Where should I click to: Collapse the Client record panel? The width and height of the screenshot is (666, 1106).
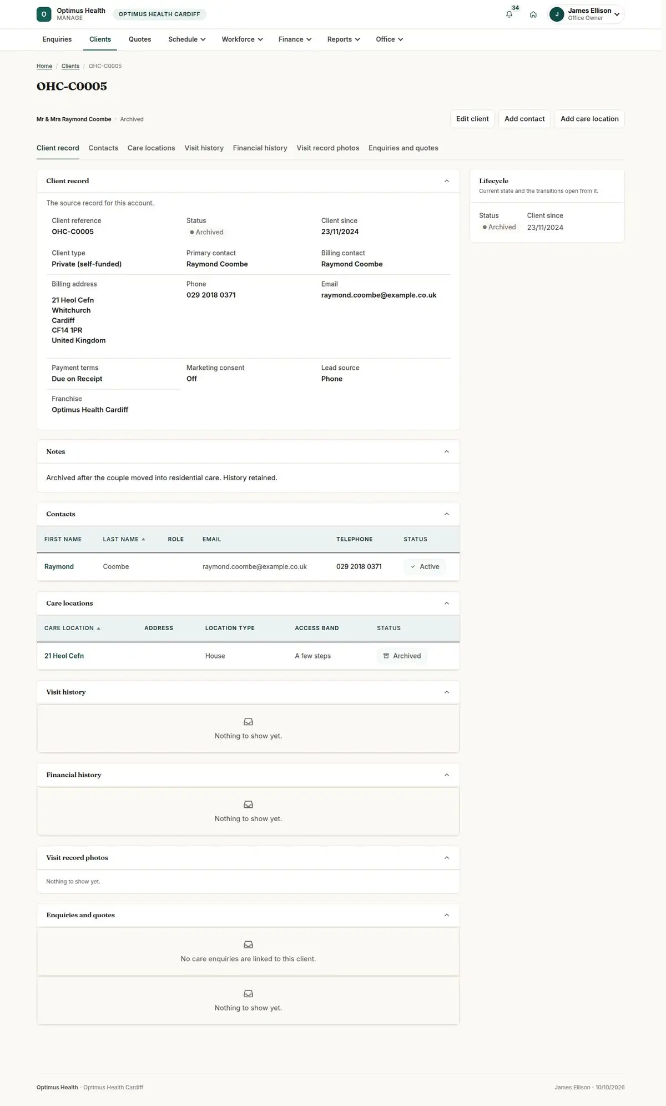447,181
